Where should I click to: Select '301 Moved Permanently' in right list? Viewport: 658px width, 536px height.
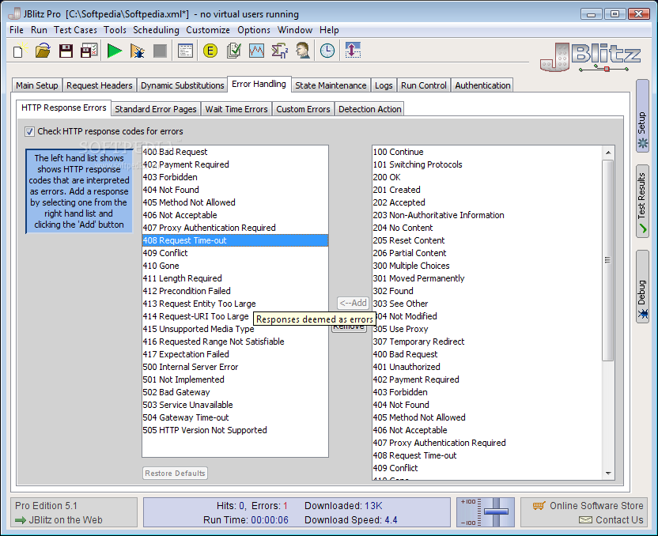pyautogui.click(x=487, y=278)
